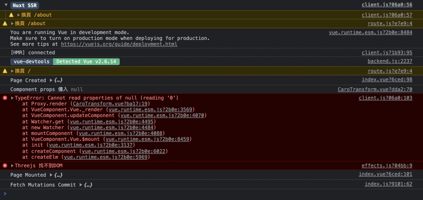Expand the 換頁 /about warning from route.js
Screen dimensions: 423x200
(12, 23)
